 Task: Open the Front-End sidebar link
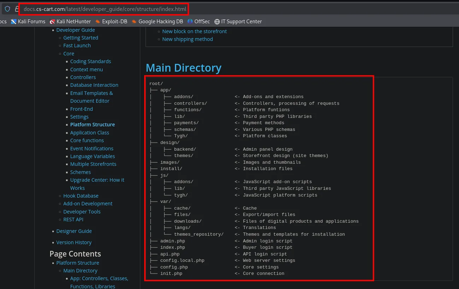point(82,109)
